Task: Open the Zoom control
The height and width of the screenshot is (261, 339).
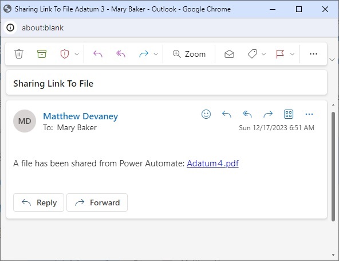Action: click(x=189, y=54)
